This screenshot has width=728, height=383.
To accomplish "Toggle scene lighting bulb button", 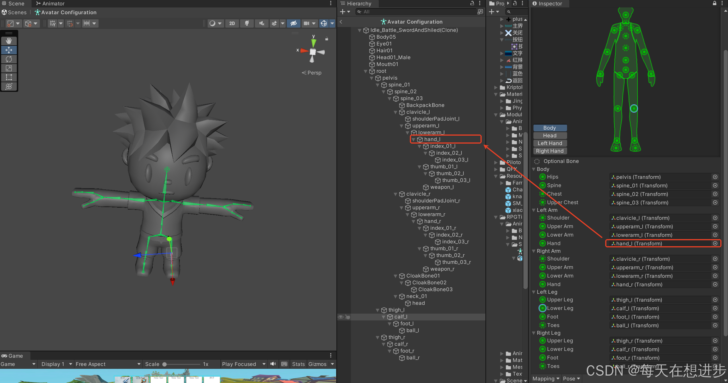I will (247, 23).
